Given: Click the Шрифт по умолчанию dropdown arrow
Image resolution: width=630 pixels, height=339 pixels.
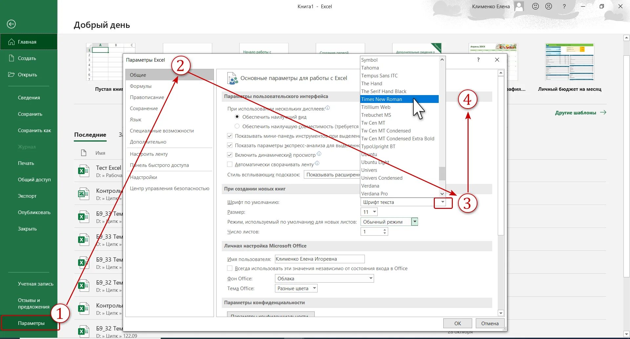Looking at the screenshot, I should point(443,202).
